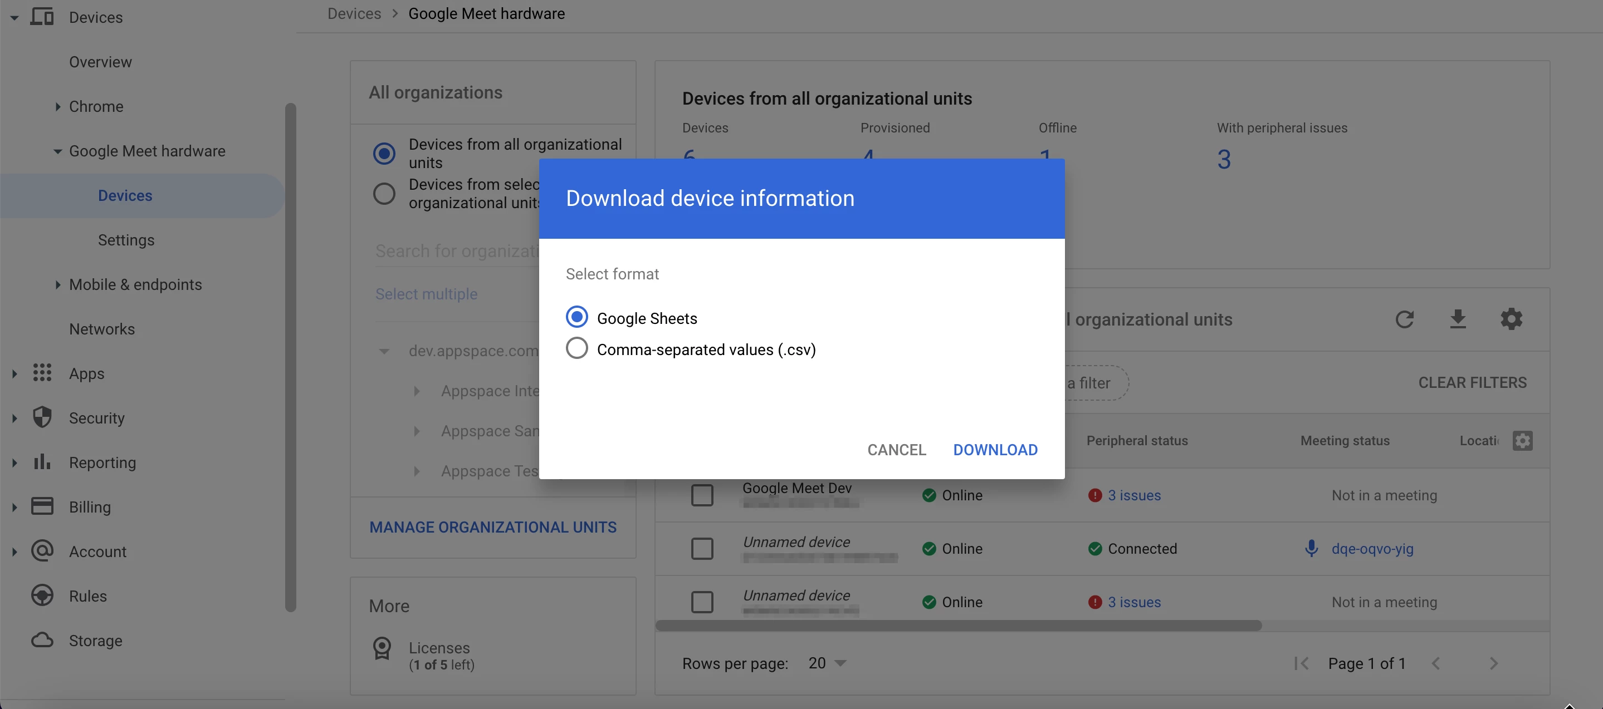Click the Security shield icon in sidebar

pyautogui.click(x=42, y=417)
